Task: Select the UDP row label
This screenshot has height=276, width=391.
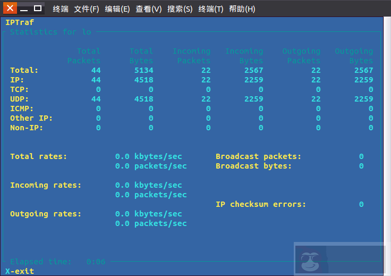Action: 20,99
